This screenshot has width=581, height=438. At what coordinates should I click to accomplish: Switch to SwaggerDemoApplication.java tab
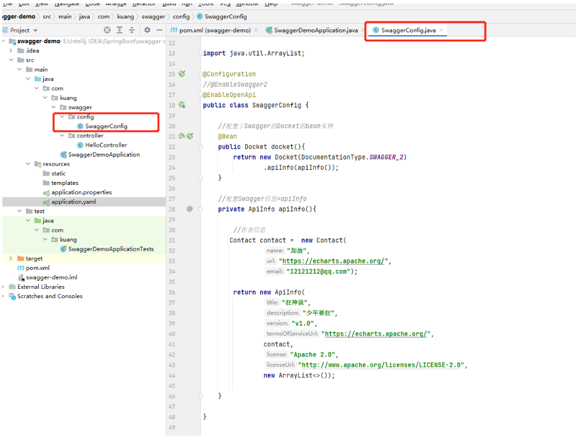(x=316, y=30)
